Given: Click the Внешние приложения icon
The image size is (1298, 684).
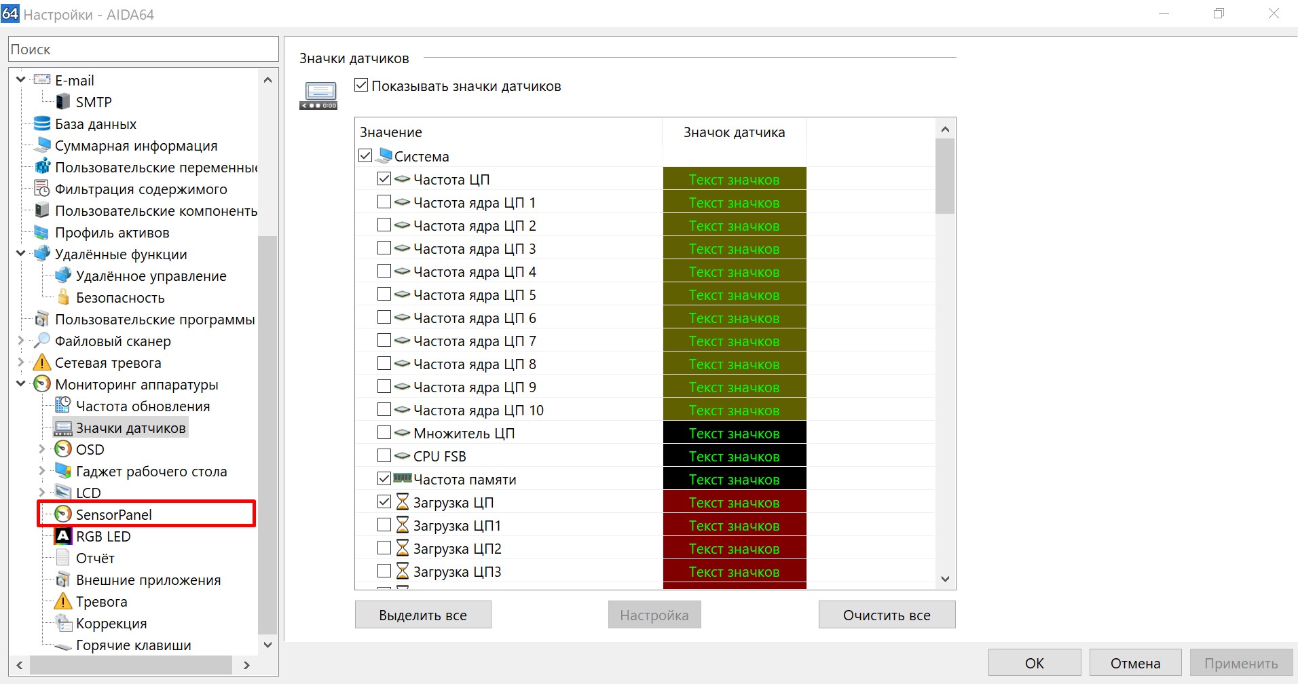Looking at the screenshot, I should [x=63, y=579].
